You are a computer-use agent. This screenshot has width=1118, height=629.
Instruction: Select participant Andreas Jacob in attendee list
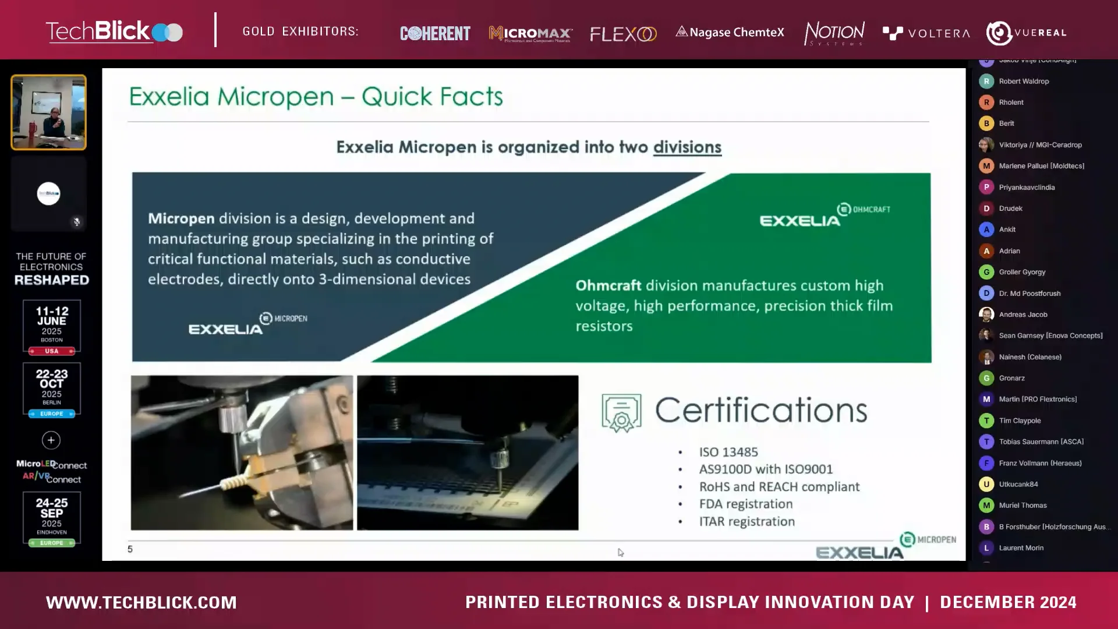[x=1023, y=314]
